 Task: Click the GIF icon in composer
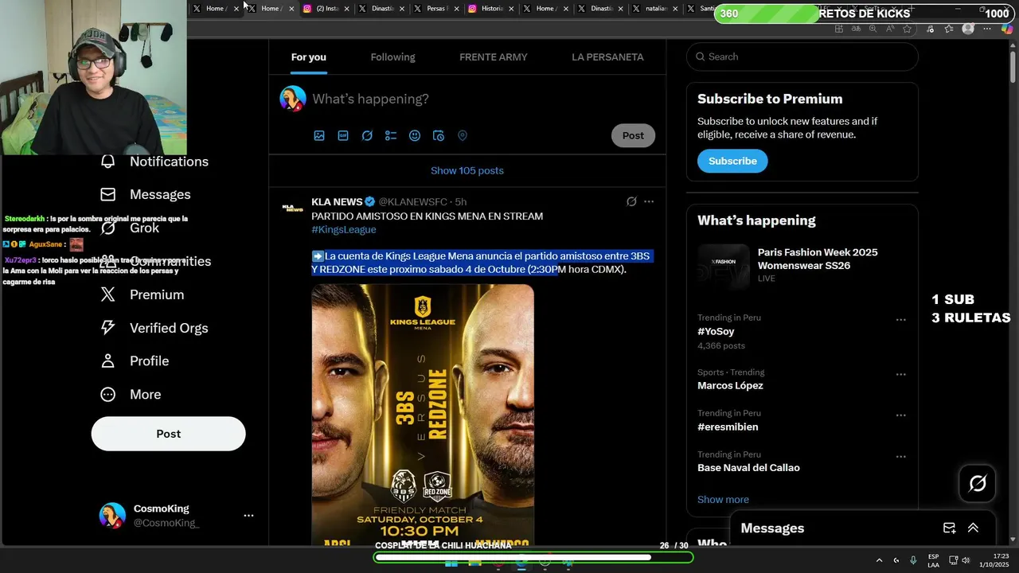[343, 136]
